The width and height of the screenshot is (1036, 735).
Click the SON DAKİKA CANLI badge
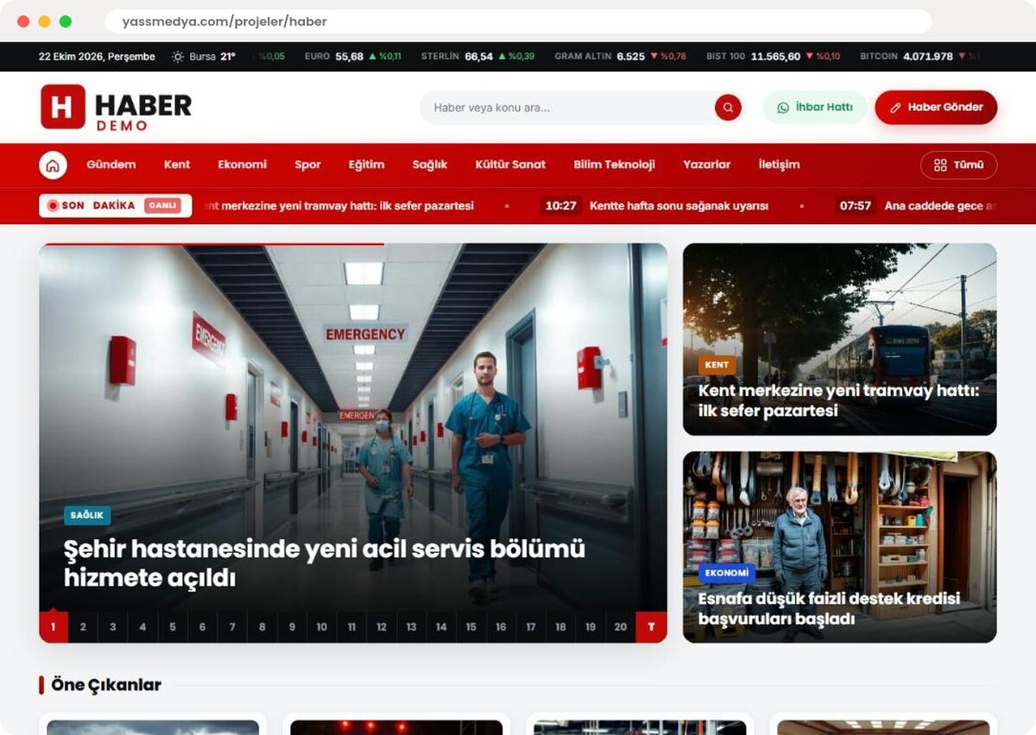coord(115,206)
